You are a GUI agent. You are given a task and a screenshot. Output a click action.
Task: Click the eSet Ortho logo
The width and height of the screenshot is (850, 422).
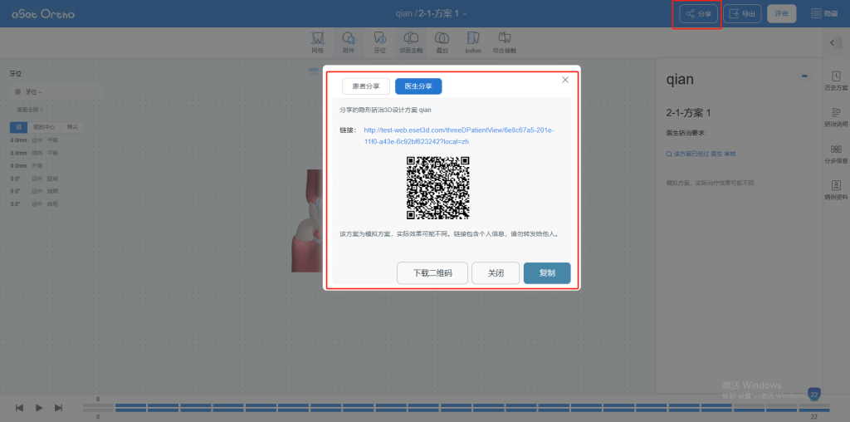click(x=43, y=14)
